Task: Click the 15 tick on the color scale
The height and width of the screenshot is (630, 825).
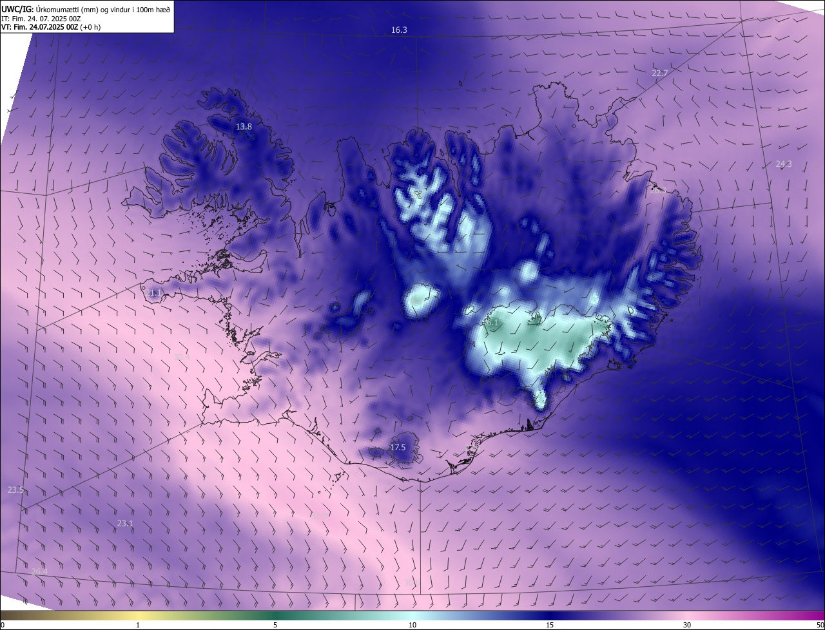Action: 550,625
